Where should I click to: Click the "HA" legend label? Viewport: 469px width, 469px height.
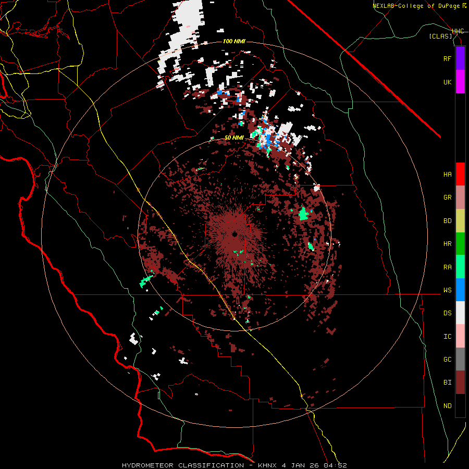click(x=447, y=174)
